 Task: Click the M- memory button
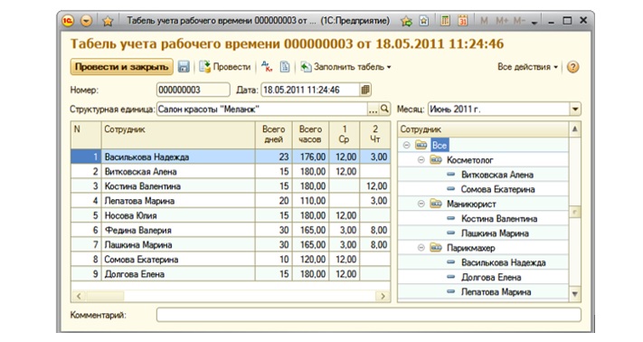[519, 21]
